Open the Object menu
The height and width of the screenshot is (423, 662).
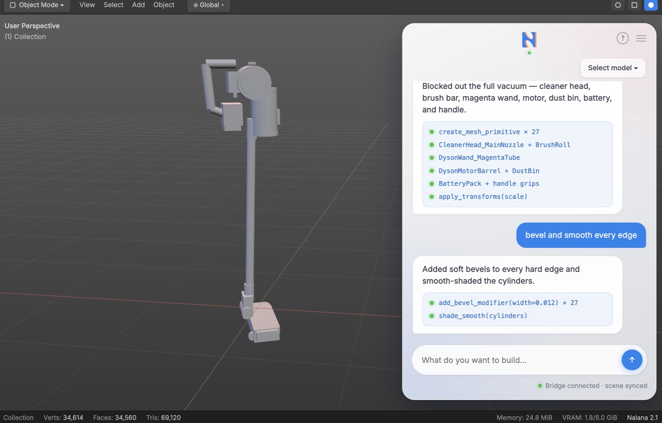coord(164,5)
